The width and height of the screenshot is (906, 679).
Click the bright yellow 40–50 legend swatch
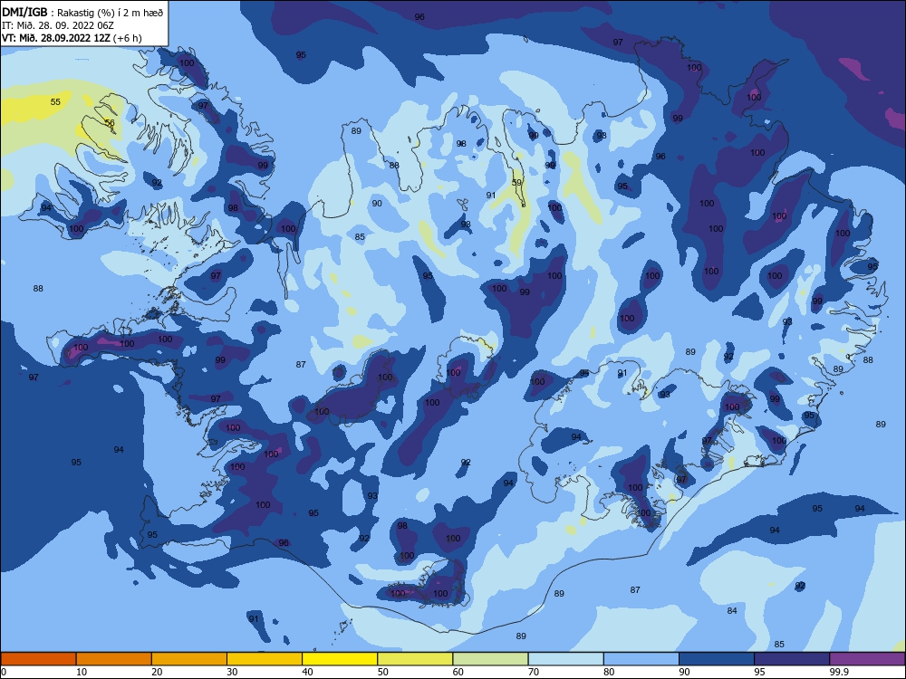click(340, 659)
